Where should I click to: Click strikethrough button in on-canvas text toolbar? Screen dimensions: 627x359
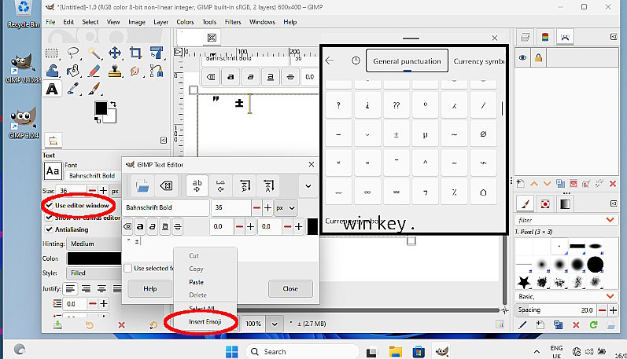(x=290, y=77)
